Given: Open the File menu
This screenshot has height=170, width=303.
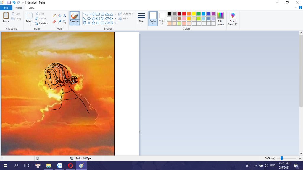Looking at the screenshot, I should click(x=6, y=8).
